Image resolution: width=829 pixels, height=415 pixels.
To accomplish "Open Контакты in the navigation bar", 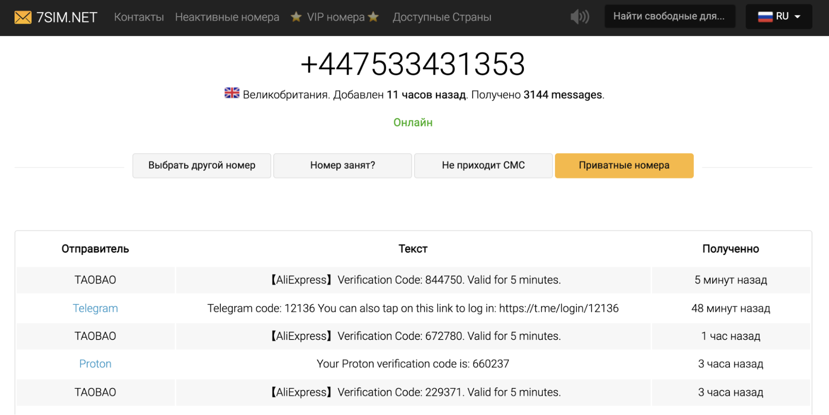I will point(139,17).
